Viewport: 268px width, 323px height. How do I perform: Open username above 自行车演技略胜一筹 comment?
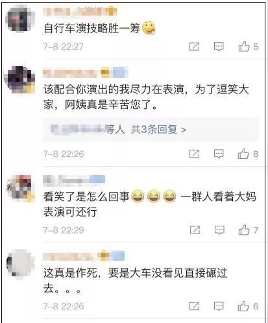pos(80,11)
